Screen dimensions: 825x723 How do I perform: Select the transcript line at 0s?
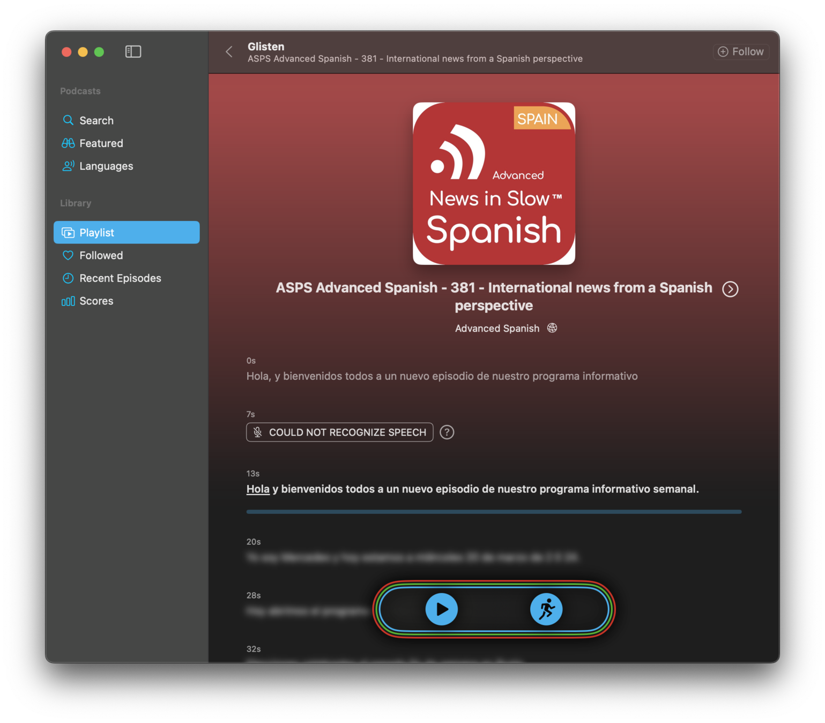click(x=442, y=376)
